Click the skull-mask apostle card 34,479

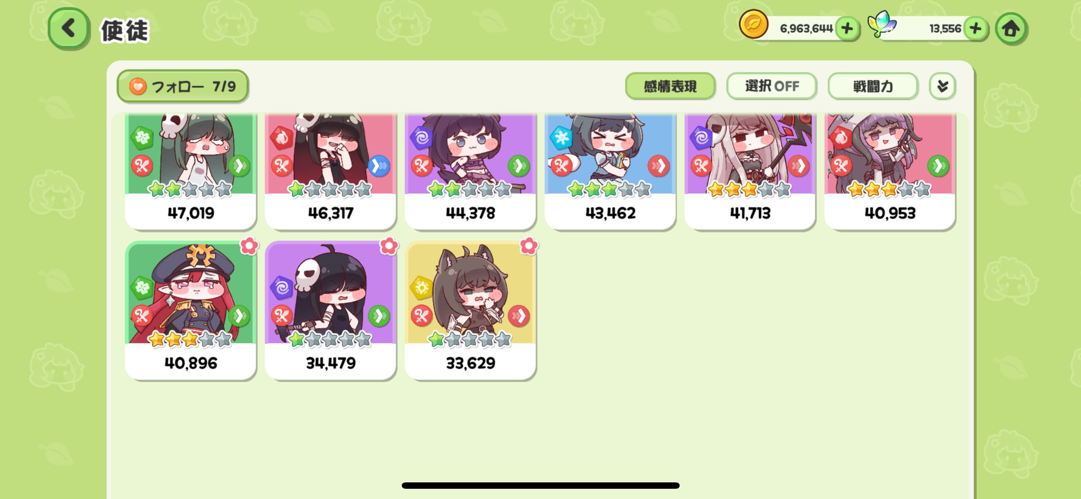(330, 310)
